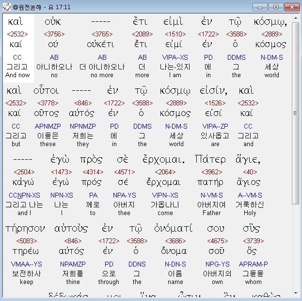Click the vertical scrollbar down arrow
302x301 pixels.
295,293
